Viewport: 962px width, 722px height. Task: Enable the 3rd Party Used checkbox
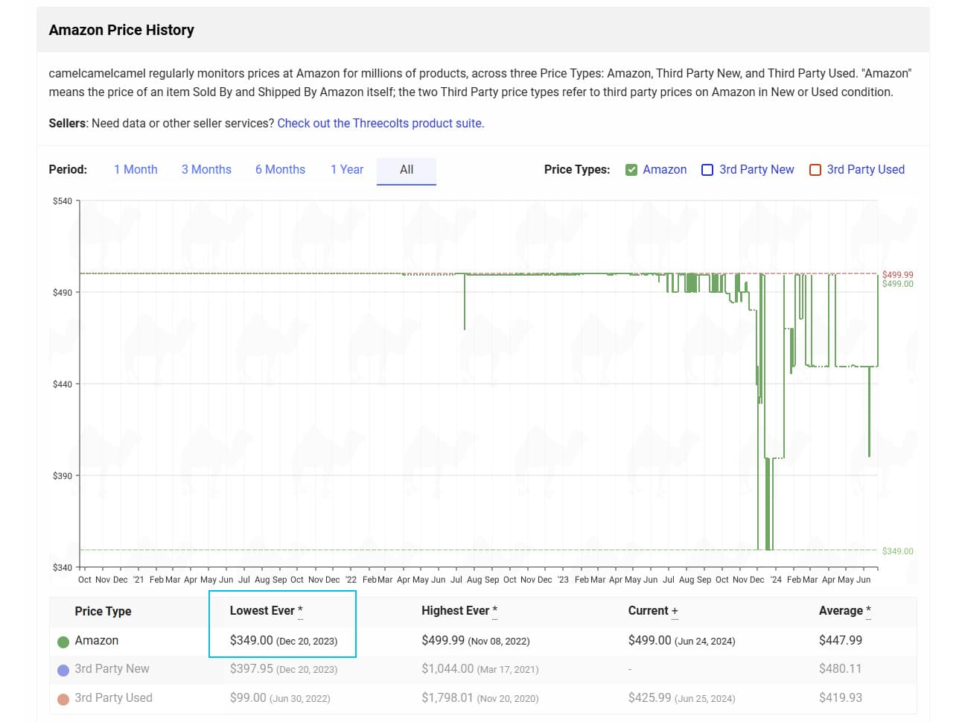coord(815,170)
